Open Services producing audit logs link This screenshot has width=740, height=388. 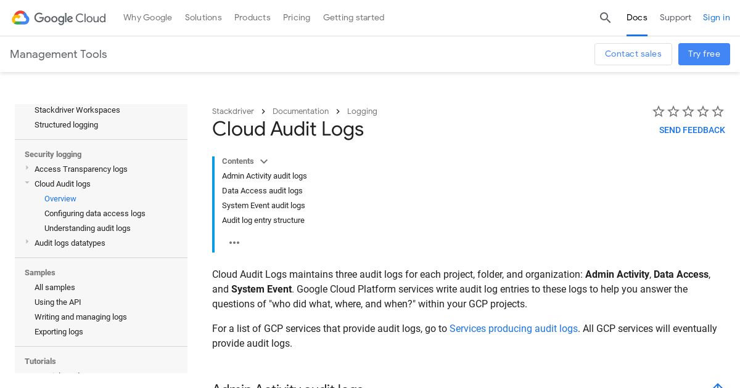click(514, 329)
